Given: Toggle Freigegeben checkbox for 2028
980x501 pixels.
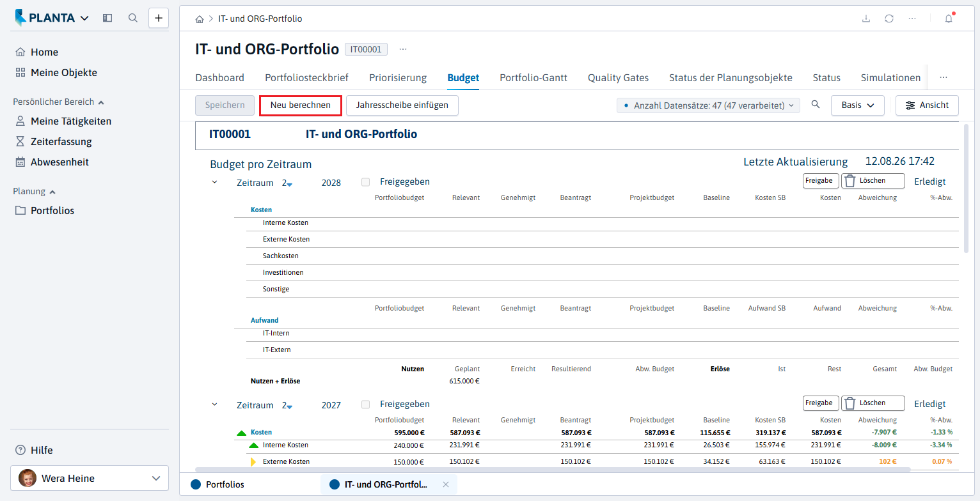Looking at the screenshot, I should coord(366,182).
